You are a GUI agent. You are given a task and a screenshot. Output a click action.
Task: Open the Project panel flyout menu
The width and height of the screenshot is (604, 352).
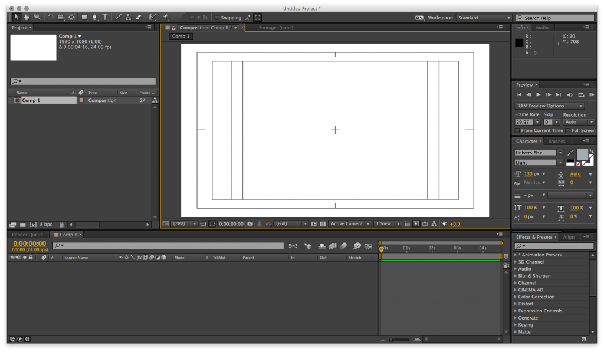click(x=148, y=27)
